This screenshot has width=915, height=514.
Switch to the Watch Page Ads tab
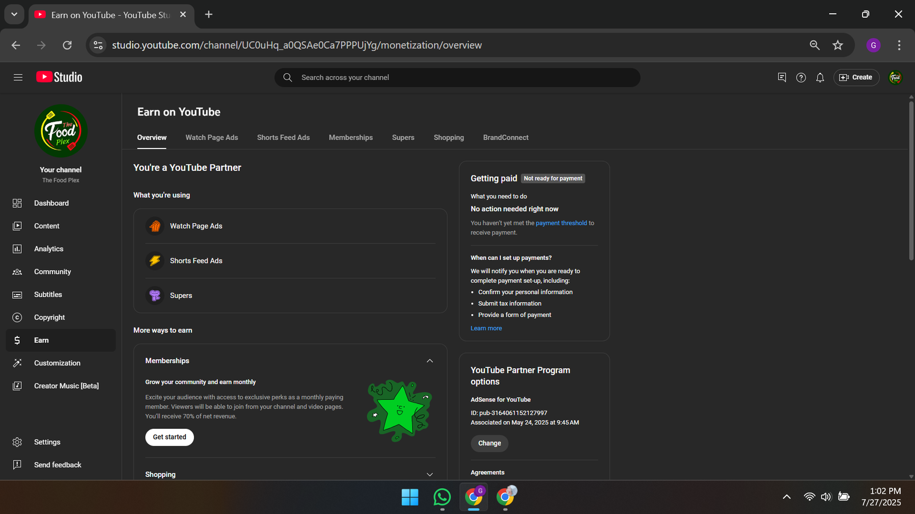pyautogui.click(x=212, y=138)
